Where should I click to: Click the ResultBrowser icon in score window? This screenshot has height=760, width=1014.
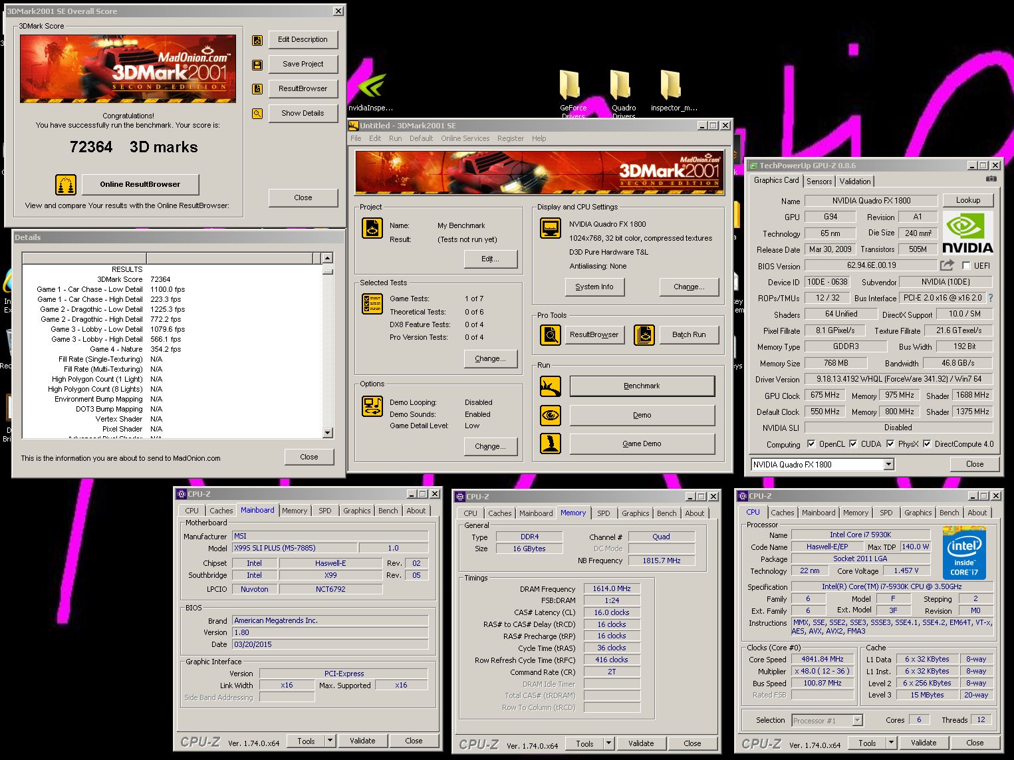click(x=257, y=89)
